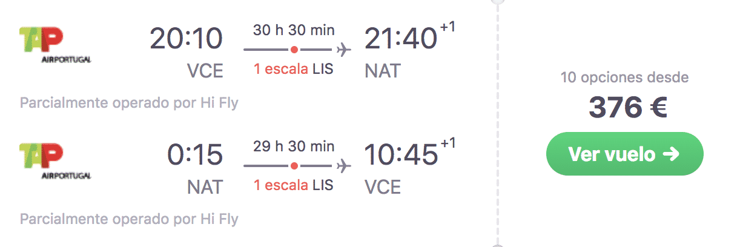Click the outbound "1 escala LIS" stopover label
Image resolution: width=740 pixels, height=247 pixels.
294,70
